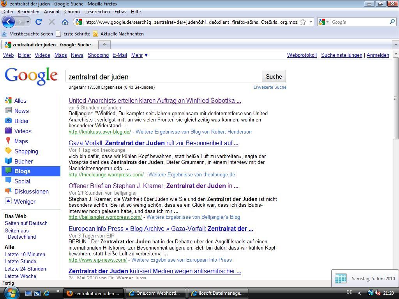Open the recent pages history dropdown arrow
Viewport: 399px width, 299px height.
[x=28, y=22]
